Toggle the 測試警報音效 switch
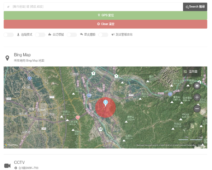The width and height of the screenshot is (212, 170). pyautogui.click(x=103, y=35)
